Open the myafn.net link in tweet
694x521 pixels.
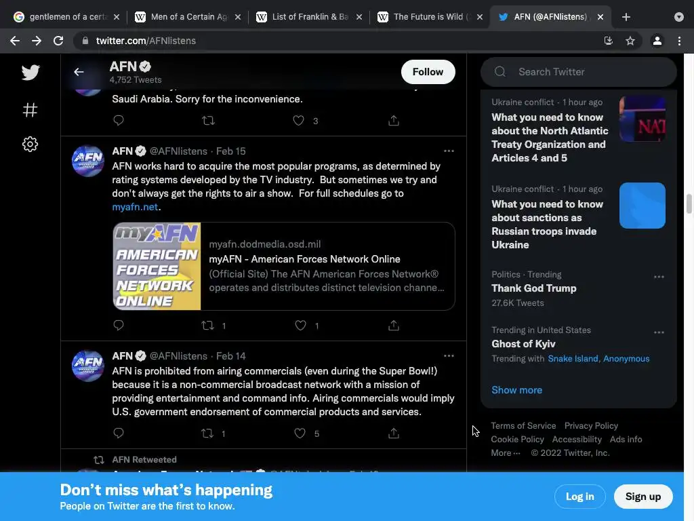tap(135, 207)
